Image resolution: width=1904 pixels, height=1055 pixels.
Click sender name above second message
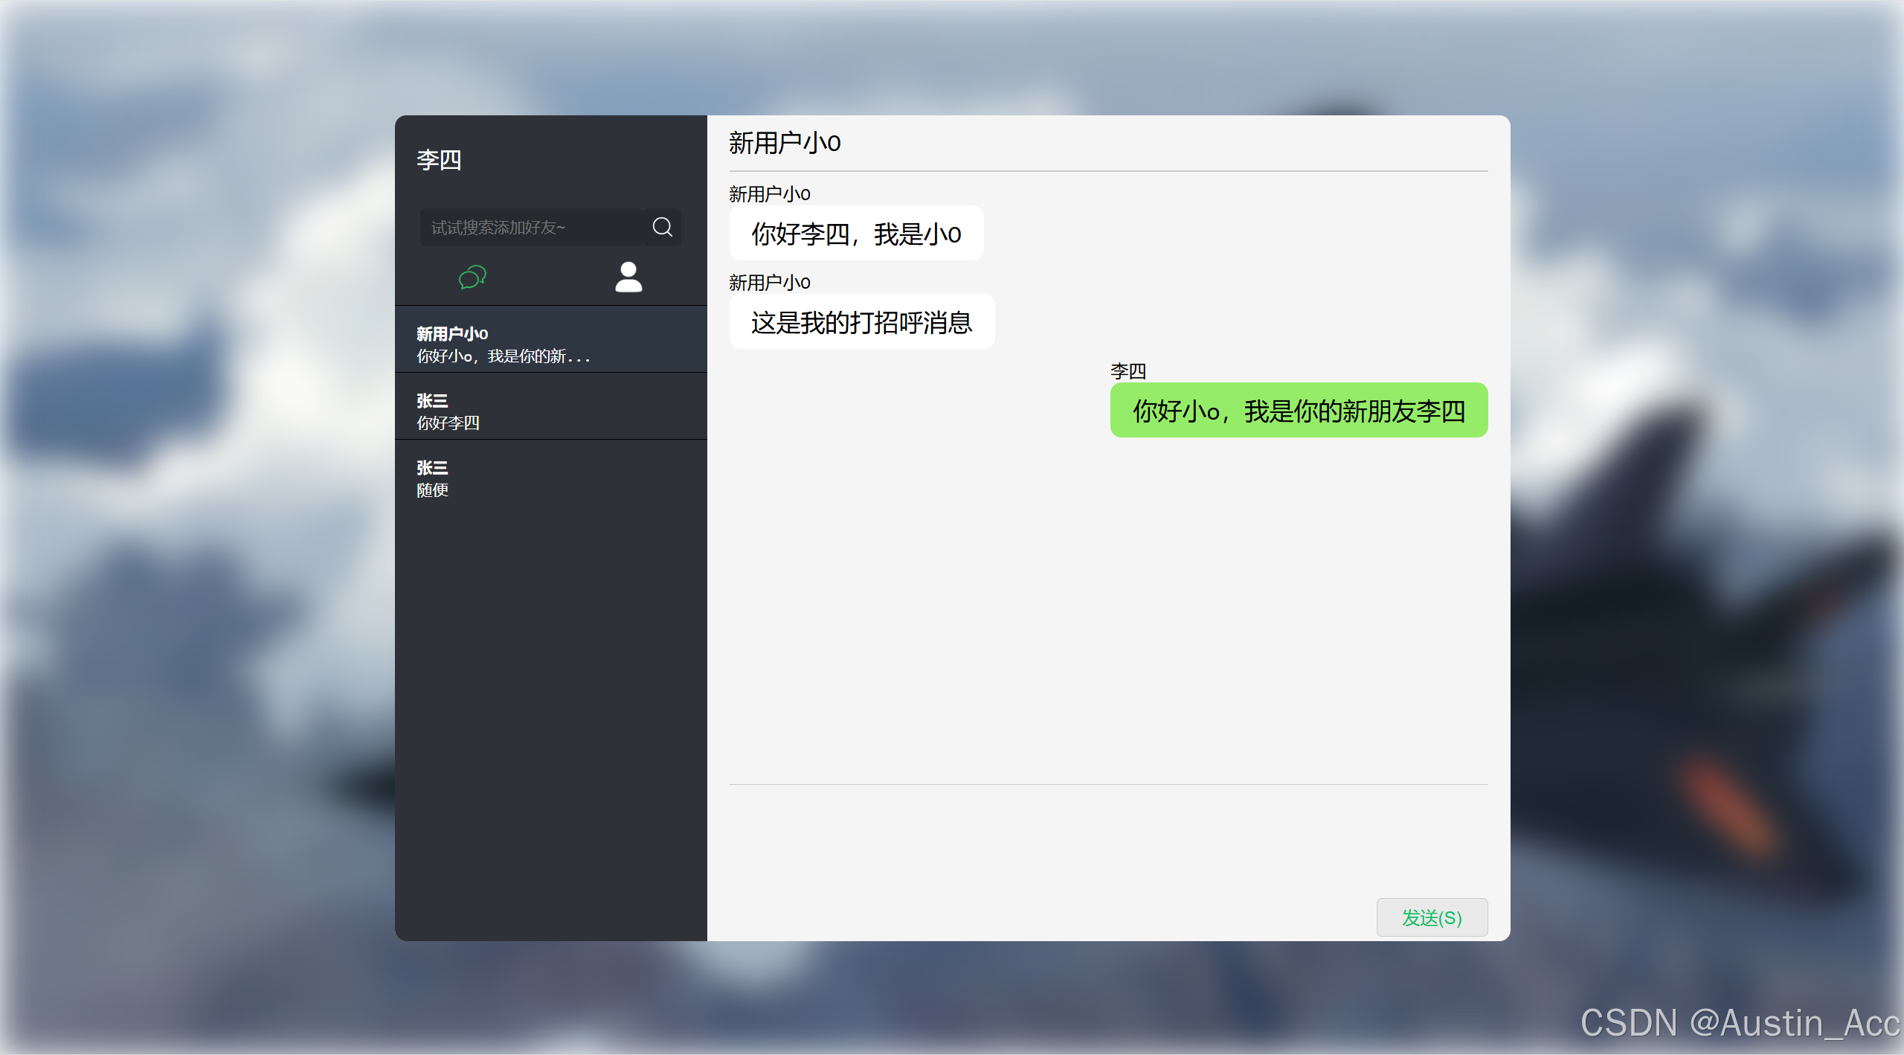click(769, 283)
